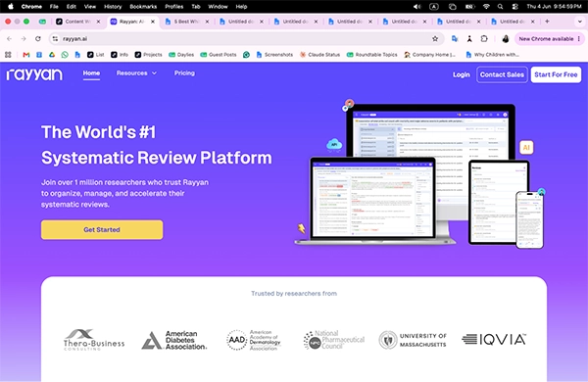This screenshot has width=588, height=382.
Task: Open the History menu in menu bar
Action: (x=113, y=7)
